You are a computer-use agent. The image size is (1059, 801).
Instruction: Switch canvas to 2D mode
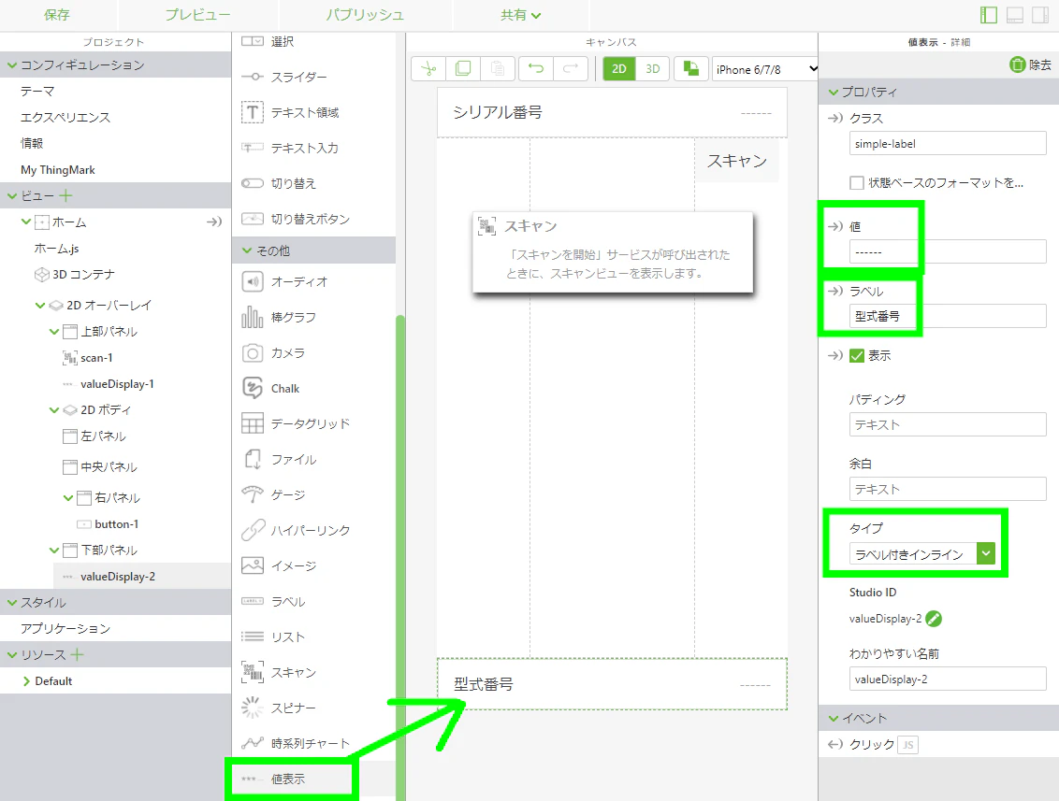click(x=619, y=69)
